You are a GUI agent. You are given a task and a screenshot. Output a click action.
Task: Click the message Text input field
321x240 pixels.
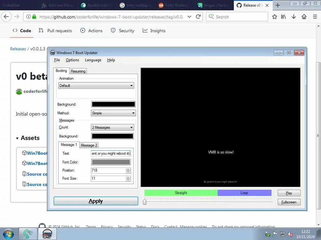pyautogui.click(x=111, y=153)
